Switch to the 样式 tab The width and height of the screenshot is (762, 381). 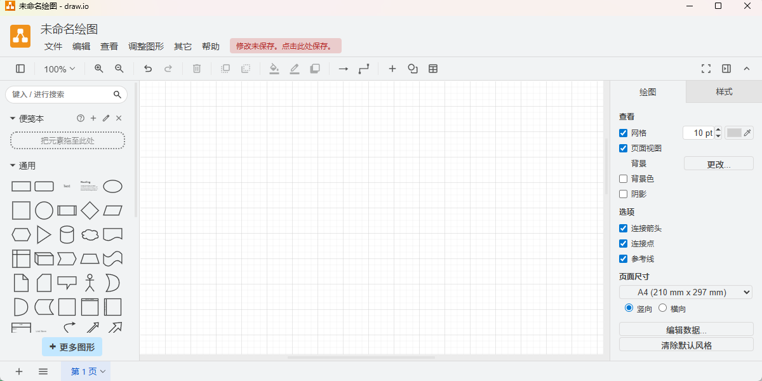tap(724, 91)
